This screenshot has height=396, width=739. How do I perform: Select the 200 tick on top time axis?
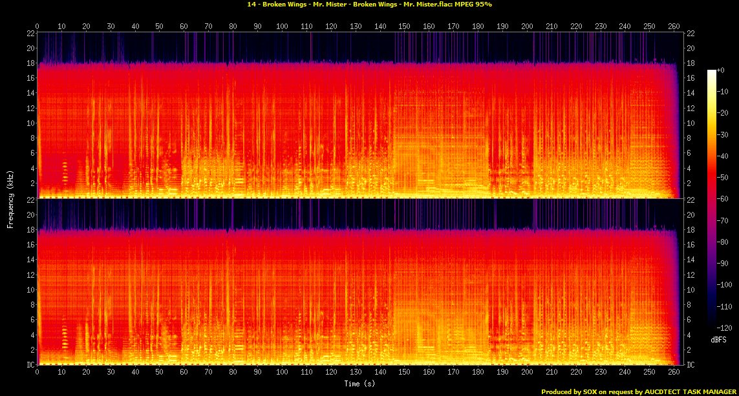coord(527,26)
